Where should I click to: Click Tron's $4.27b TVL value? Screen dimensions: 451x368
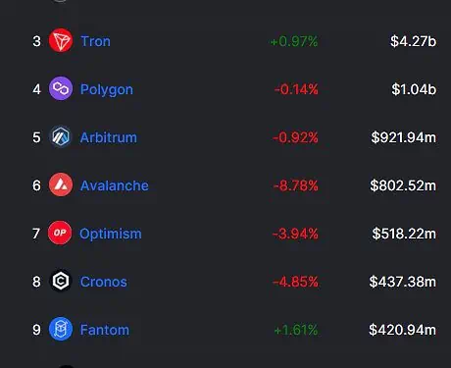coord(413,41)
